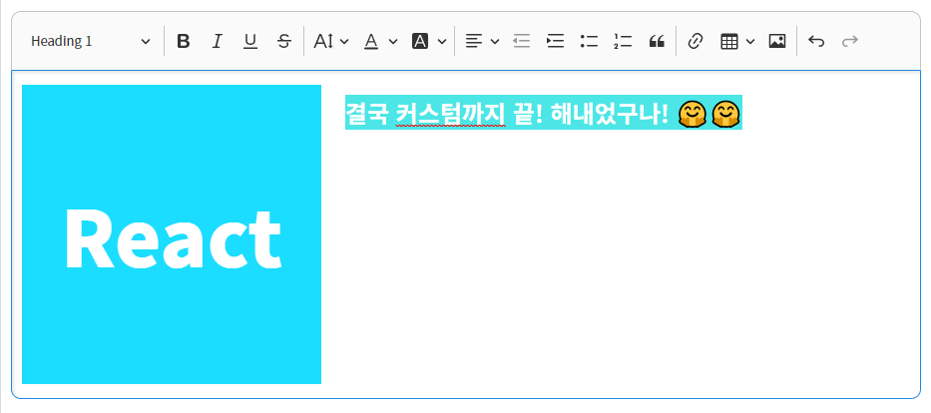Toggle bold formatting
The image size is (931, 413).
pyautogui.click(x=184, y=41)
